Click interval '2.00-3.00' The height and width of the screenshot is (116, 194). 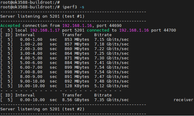[31, 49]
